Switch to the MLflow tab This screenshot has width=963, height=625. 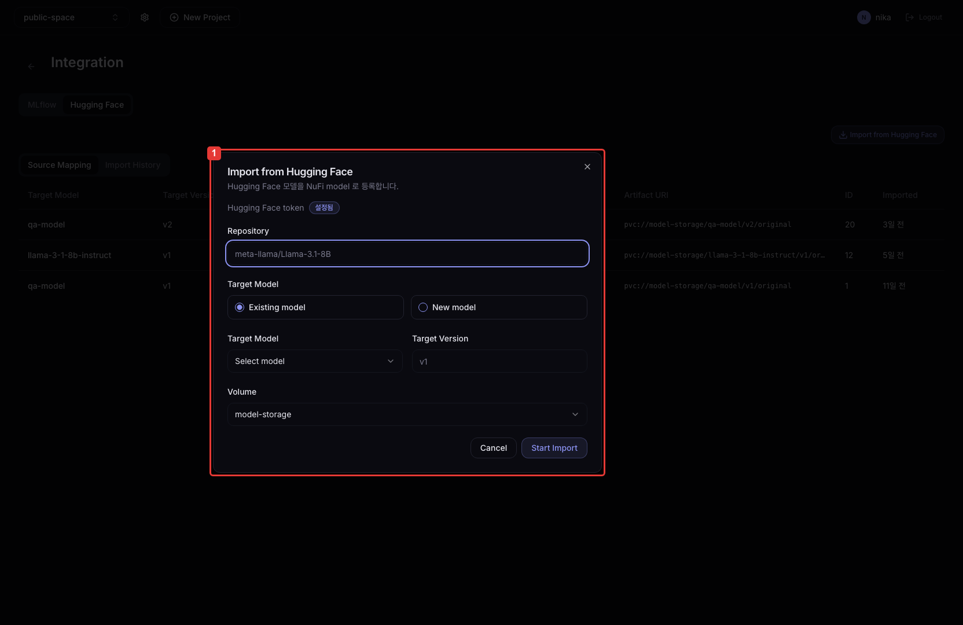click(42, 105)
